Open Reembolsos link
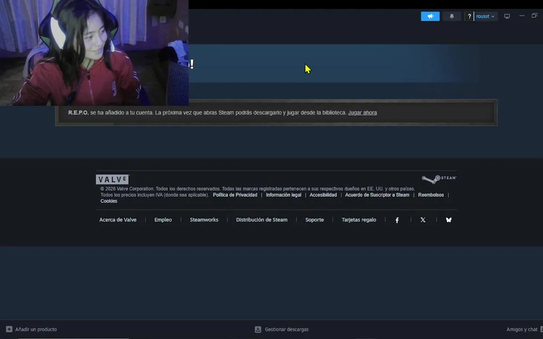Image resolution: width=543 pixels, height=339 pixels. tap(431, 195)
